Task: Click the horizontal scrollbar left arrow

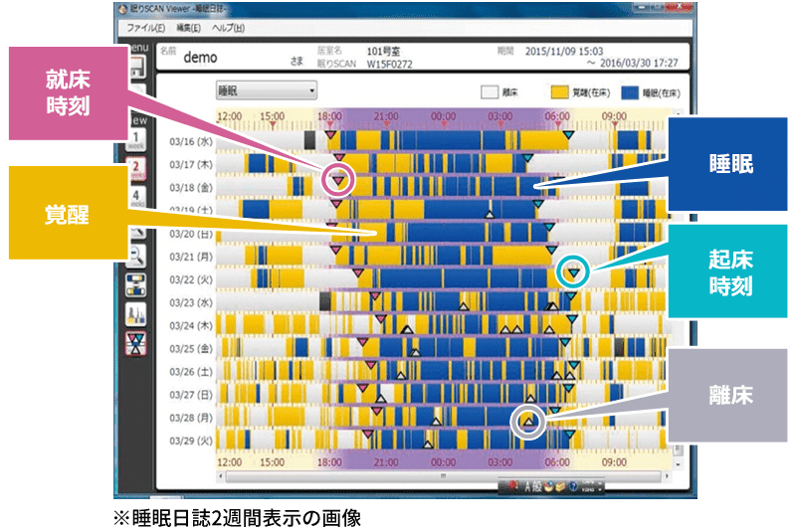Action: (x=222, y=476)
